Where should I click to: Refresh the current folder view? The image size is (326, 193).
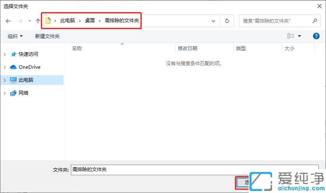tap(227, 21)
